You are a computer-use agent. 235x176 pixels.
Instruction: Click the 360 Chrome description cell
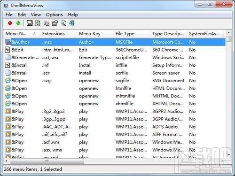pyautogui.click(x=168, y=50)
